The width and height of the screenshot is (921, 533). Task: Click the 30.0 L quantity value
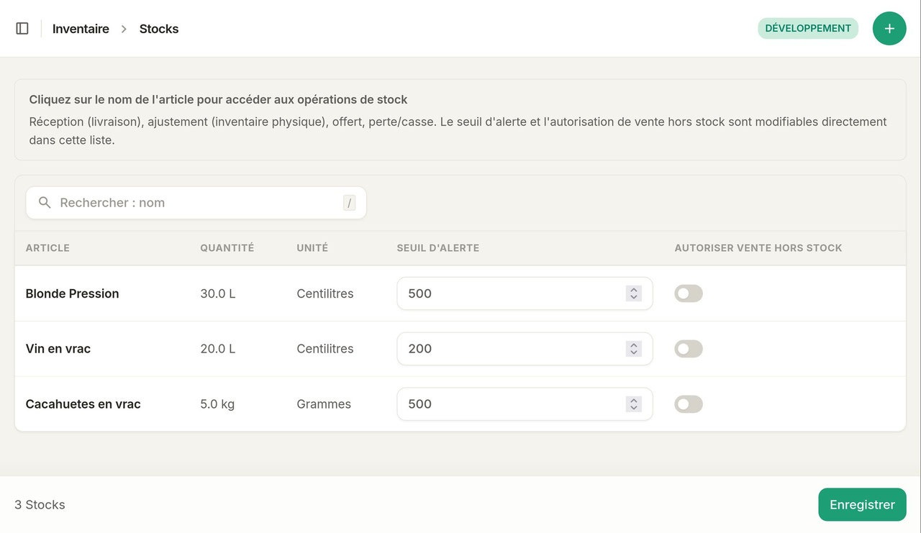[x=218, y=293]
